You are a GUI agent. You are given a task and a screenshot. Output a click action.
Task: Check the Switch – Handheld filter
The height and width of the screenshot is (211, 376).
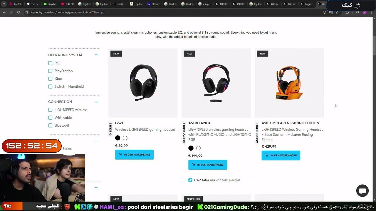(x=50, y=86)
